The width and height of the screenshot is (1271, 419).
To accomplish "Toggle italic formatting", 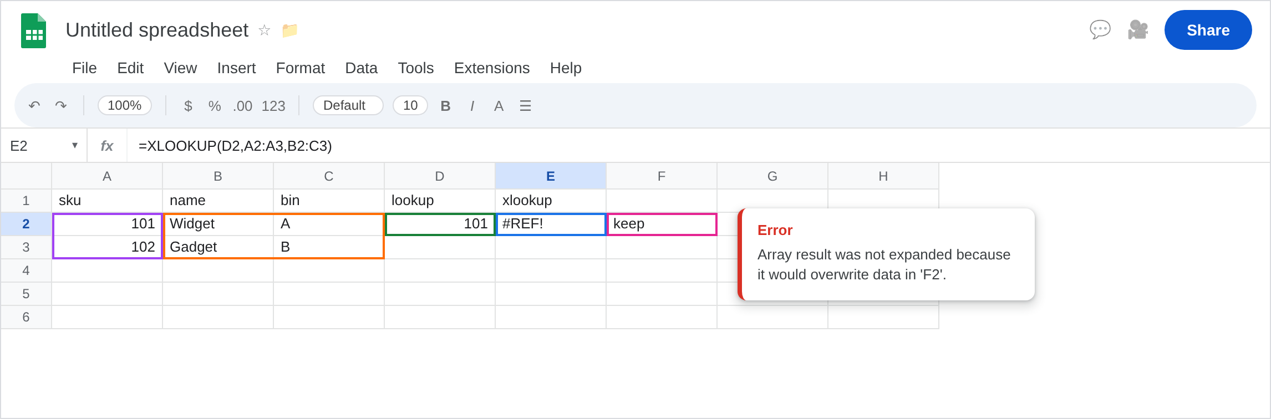I will (472, 105).
